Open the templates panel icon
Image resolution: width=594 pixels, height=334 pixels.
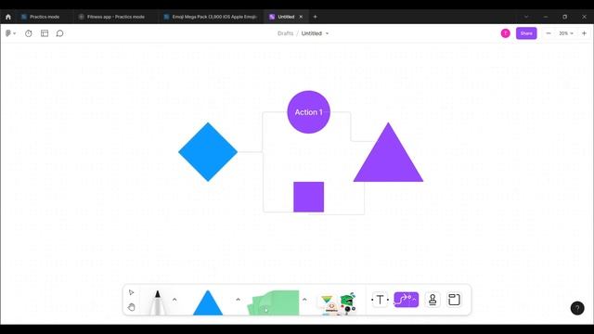coord(45,33)
